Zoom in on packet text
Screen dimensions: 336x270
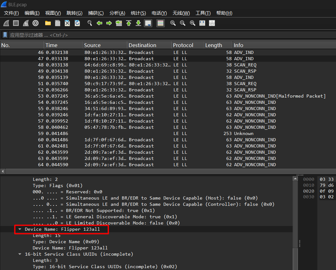point(173,23)
